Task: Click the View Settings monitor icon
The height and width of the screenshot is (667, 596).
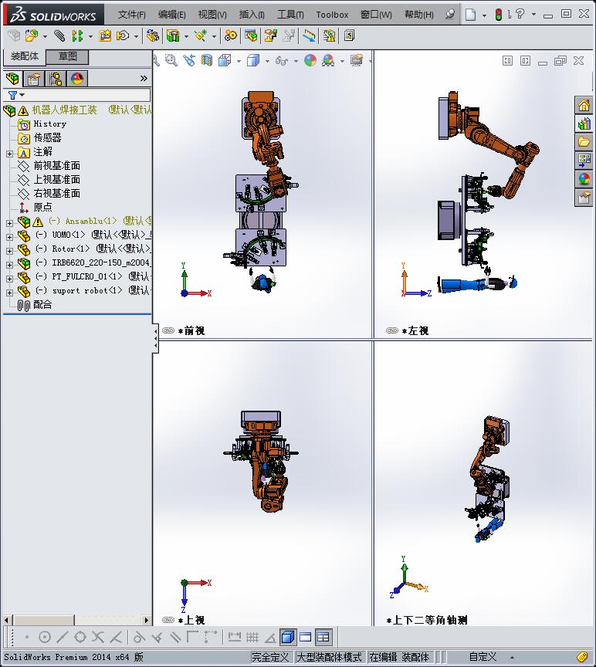Action: click(x=357, y=60)
